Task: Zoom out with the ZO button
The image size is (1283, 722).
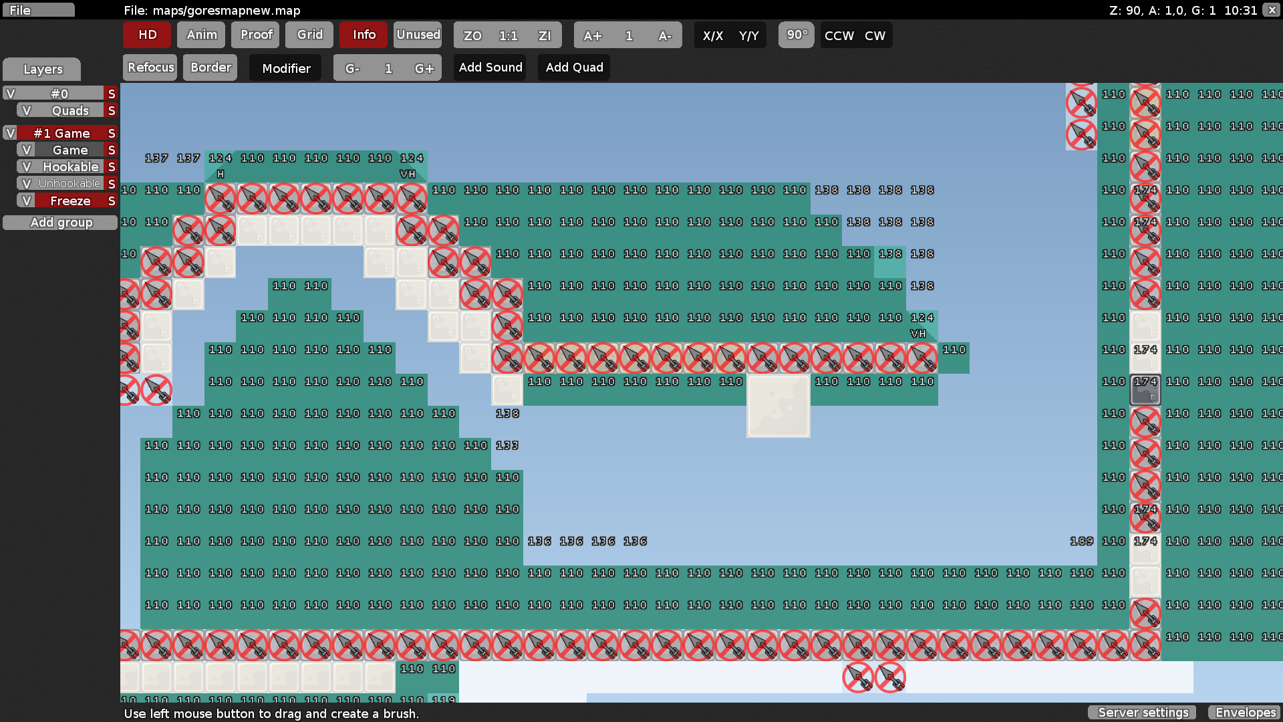Action: pos(472,35)
